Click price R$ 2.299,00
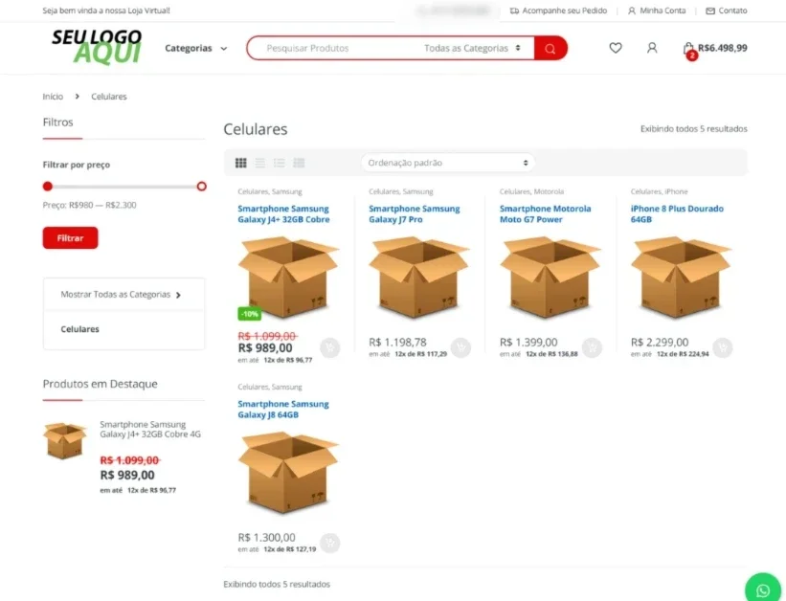Viewport: 786px width, 601px height. pos(660,343)
